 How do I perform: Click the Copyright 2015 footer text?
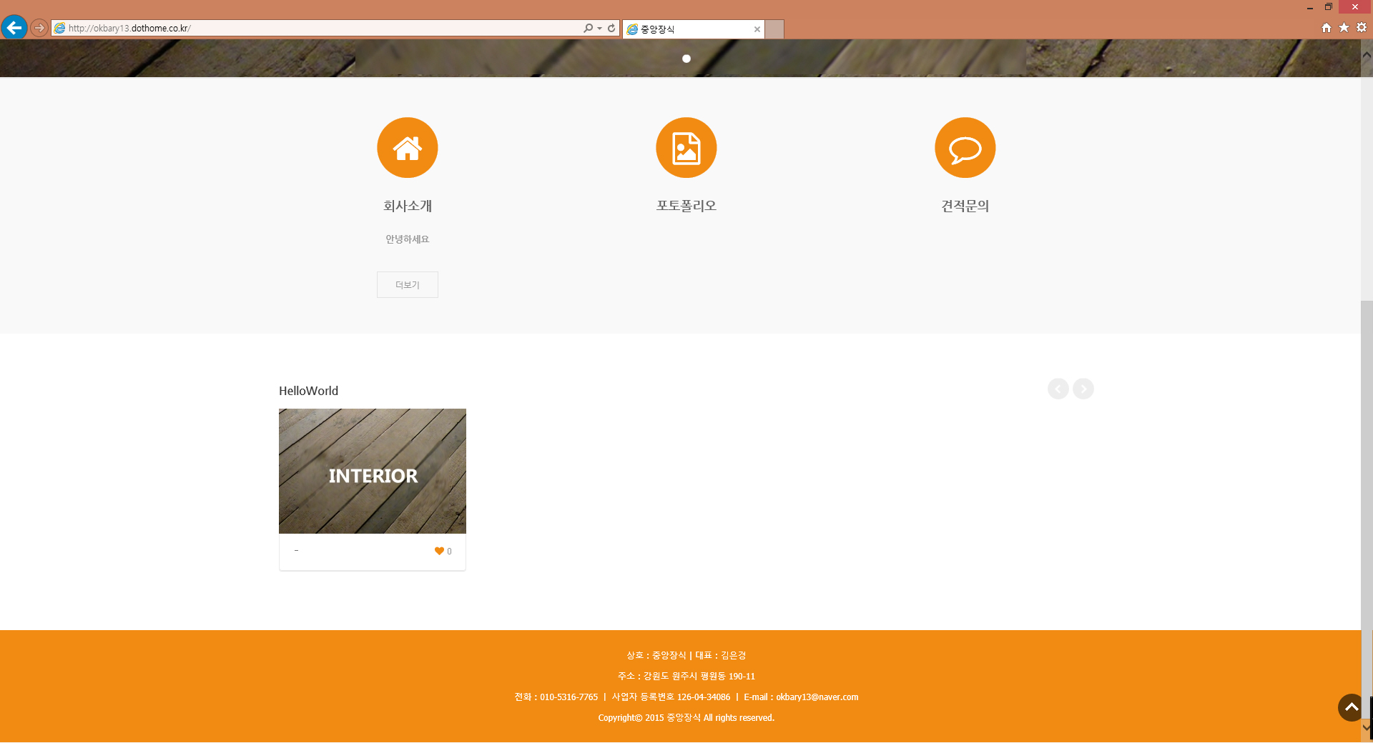686,717
